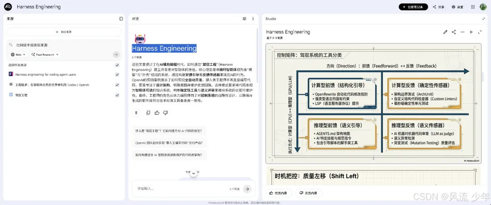This screenshot has height=205, width=491.
Task: Rate slides as 优质内容
Action: pos(279,193)
